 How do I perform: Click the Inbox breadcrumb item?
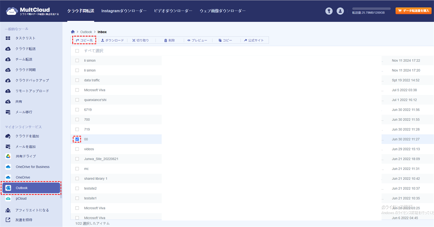102,32
